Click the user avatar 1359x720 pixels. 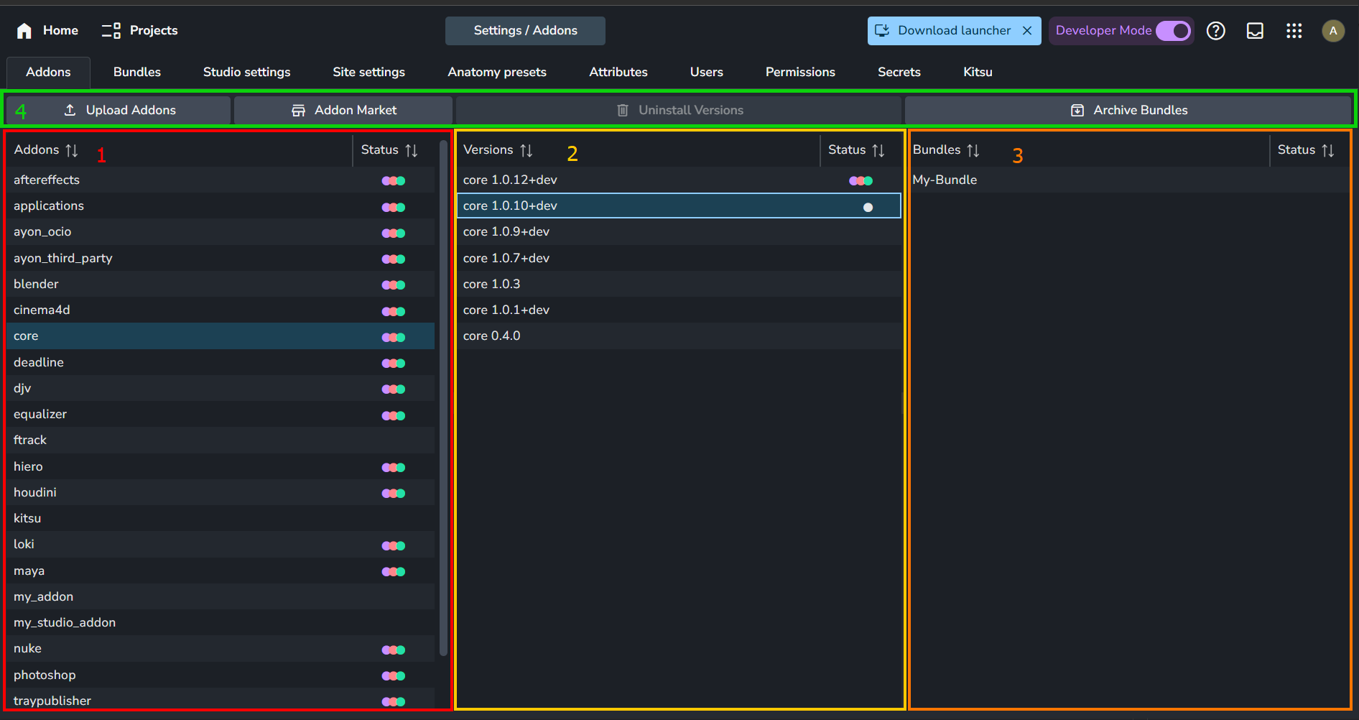1333,30
